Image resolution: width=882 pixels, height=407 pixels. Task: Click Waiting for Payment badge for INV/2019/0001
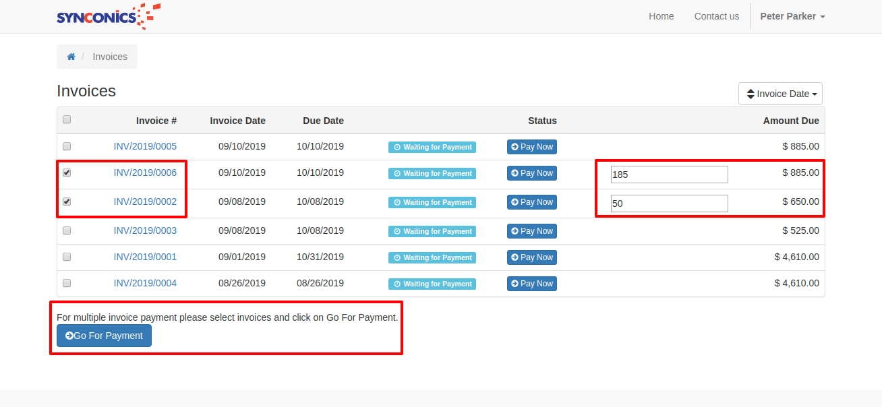tap(432, 257)
